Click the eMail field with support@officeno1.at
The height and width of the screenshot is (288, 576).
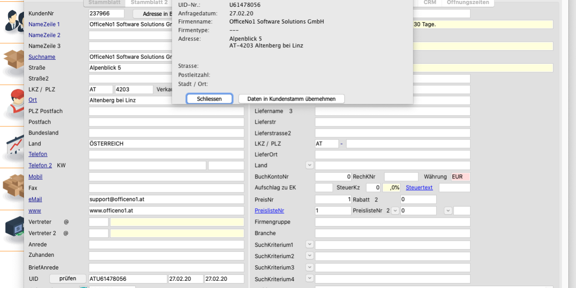click(x=166, y=199)
